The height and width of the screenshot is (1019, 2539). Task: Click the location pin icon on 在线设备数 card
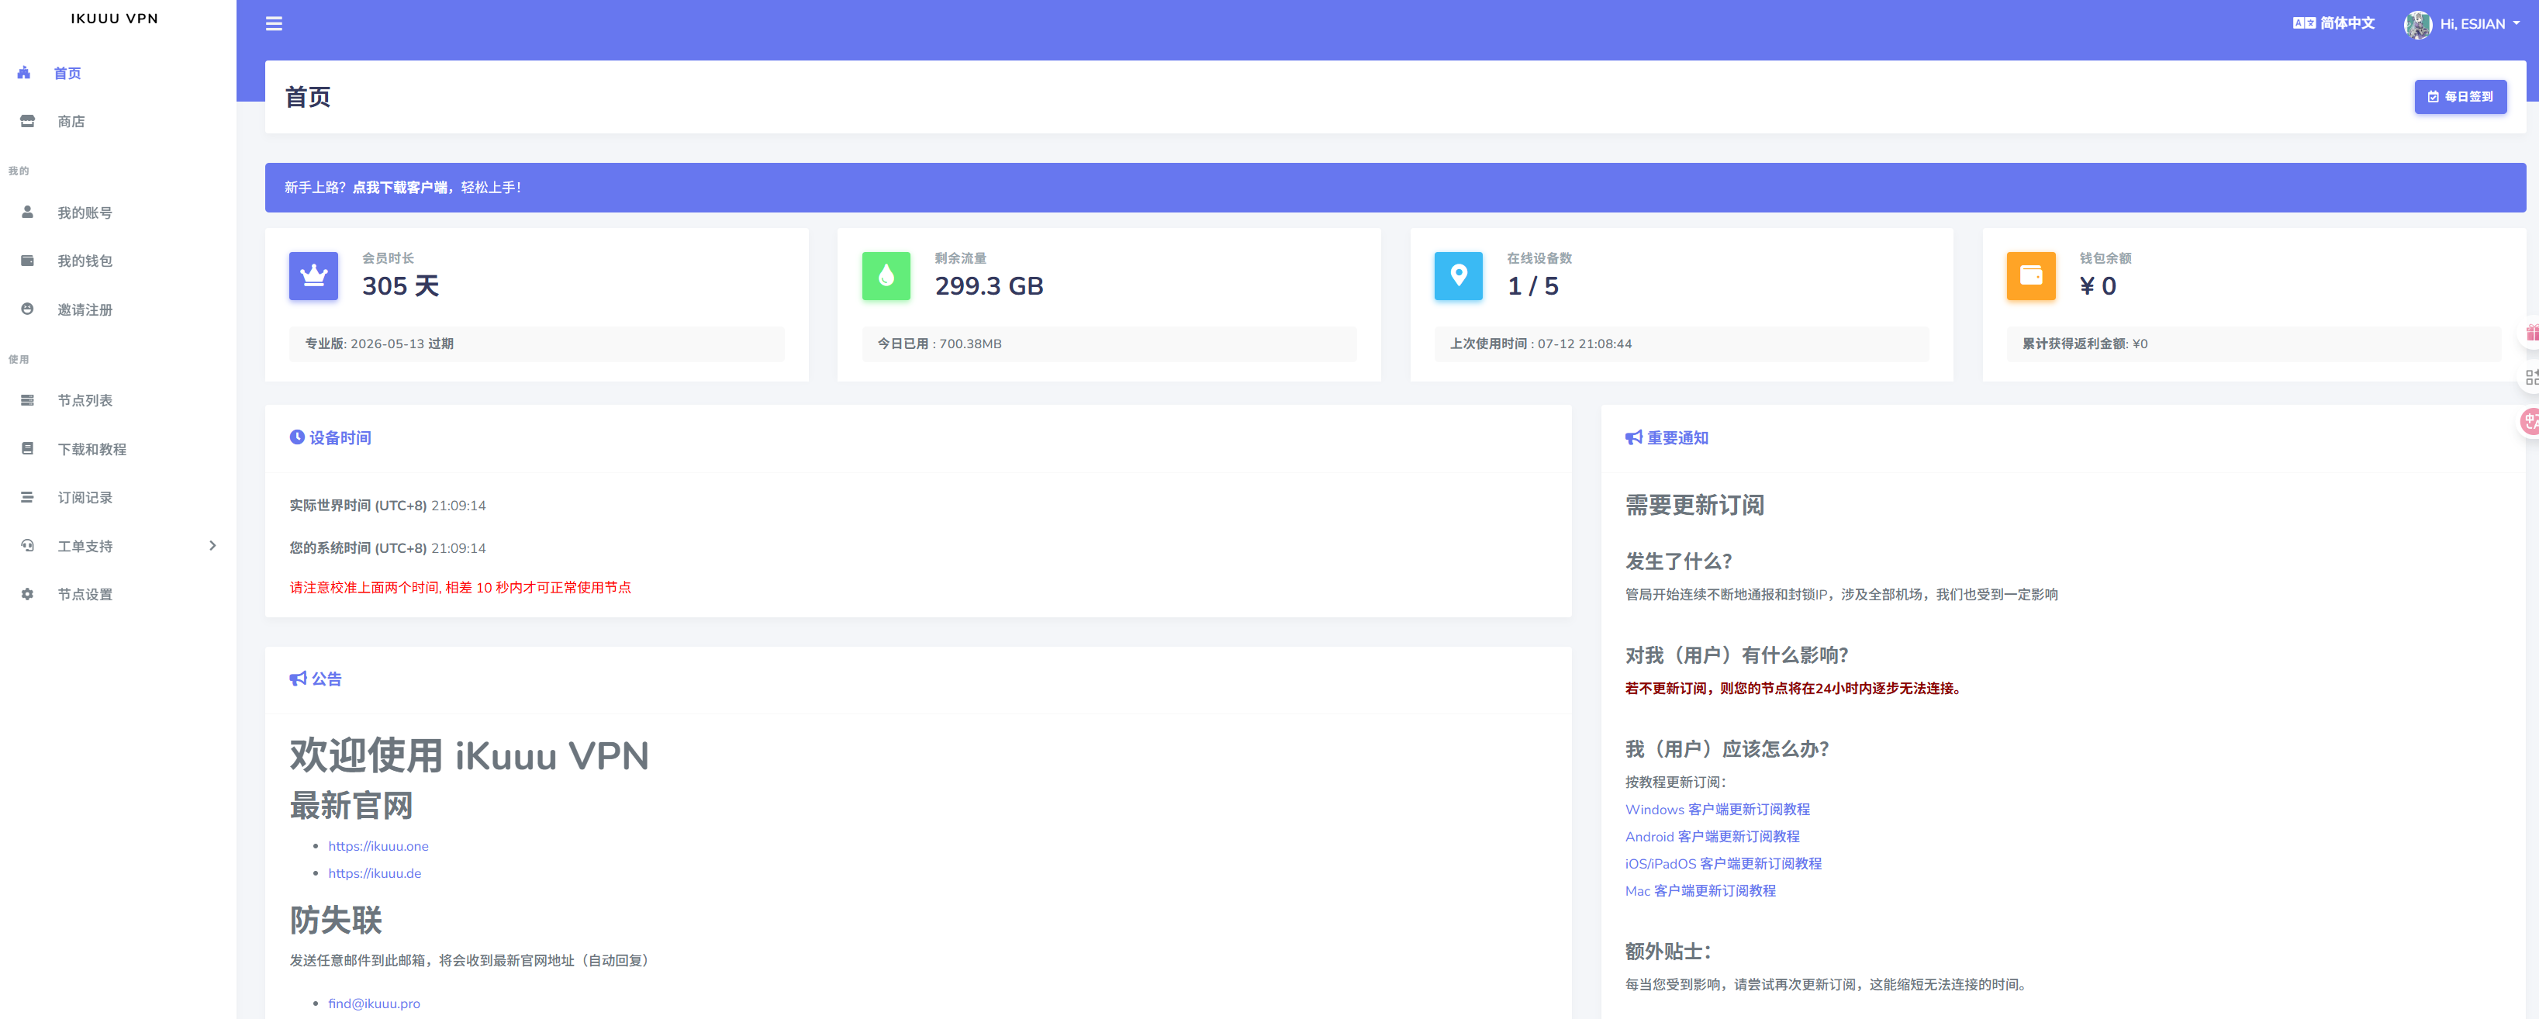pos(1459,276)
